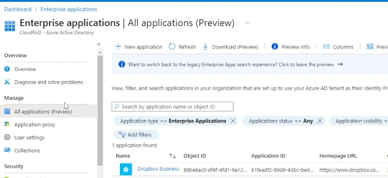Remove the Applications status filter
This screenshot has height=178, width=388.
320,121
